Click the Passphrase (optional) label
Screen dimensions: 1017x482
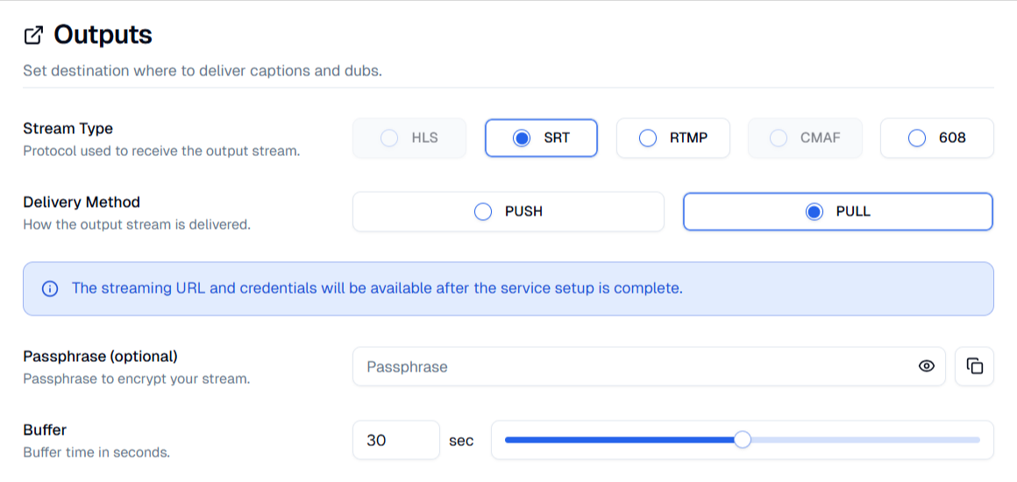(100, 356)
